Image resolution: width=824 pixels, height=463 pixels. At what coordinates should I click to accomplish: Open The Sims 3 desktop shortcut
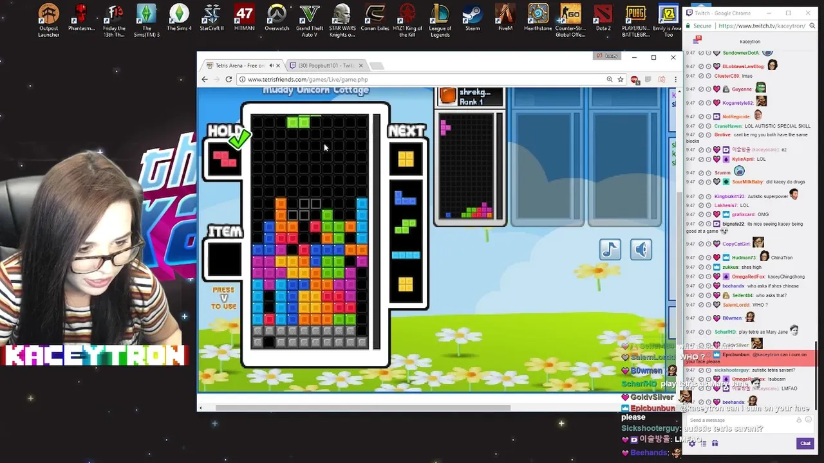click(x=147, y=21)
